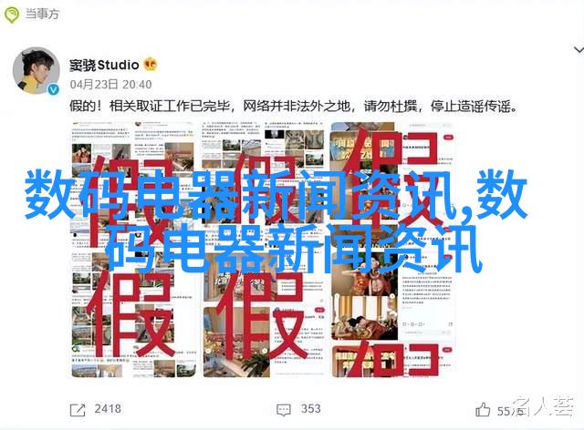Viewport: 584px width, 430px height.
Task: Click the blue verified badge on avatar
Action: point(54,89)
